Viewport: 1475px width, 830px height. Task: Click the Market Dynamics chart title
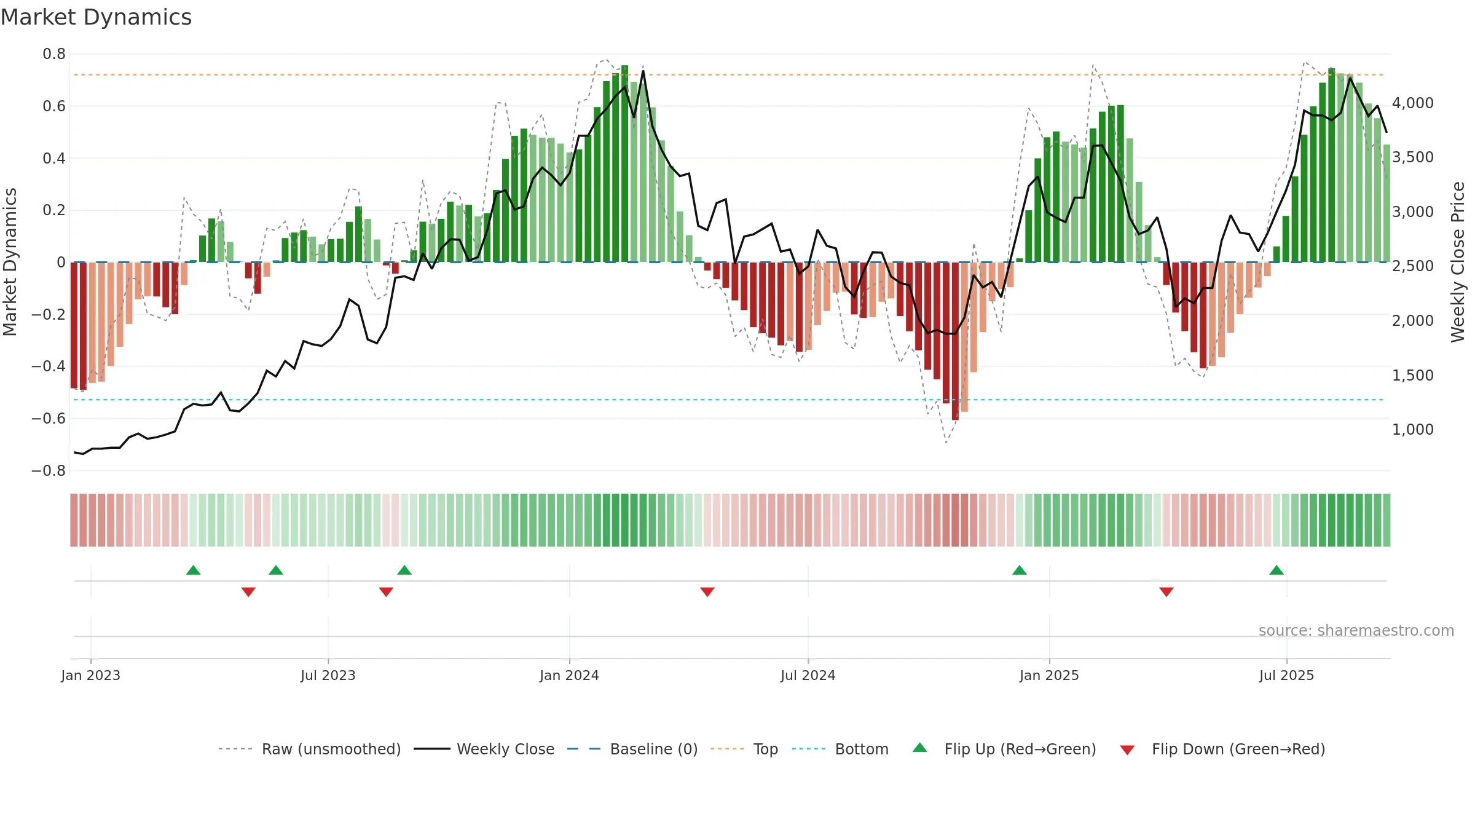click(x=96, y=17)
